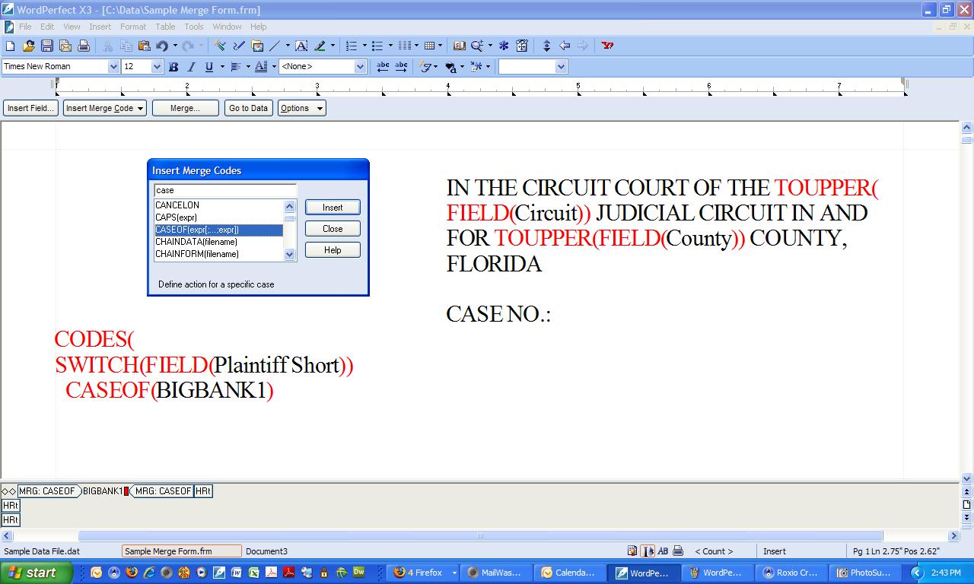Open the Perfect Expert asterisk icon

tap(504, 46)
